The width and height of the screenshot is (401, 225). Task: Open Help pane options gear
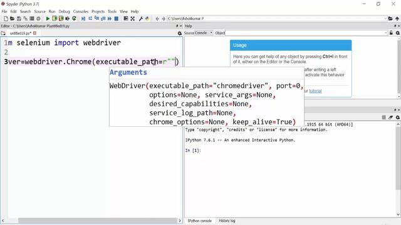(398, 33)
